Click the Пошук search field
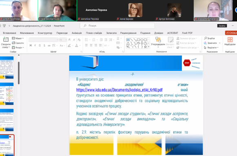Screen dimensions: 237x156 (x=117, y=26)
